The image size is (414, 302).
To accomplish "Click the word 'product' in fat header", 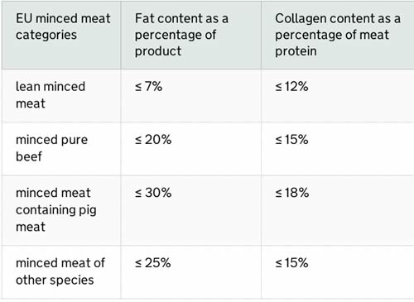I will (158, 51).
